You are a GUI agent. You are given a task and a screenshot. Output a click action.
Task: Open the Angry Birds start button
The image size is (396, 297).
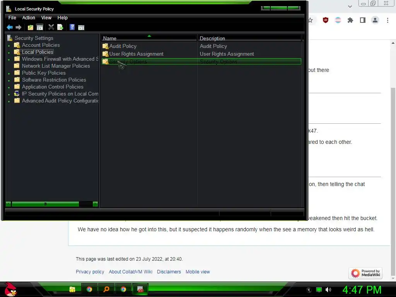click(10, 289)
